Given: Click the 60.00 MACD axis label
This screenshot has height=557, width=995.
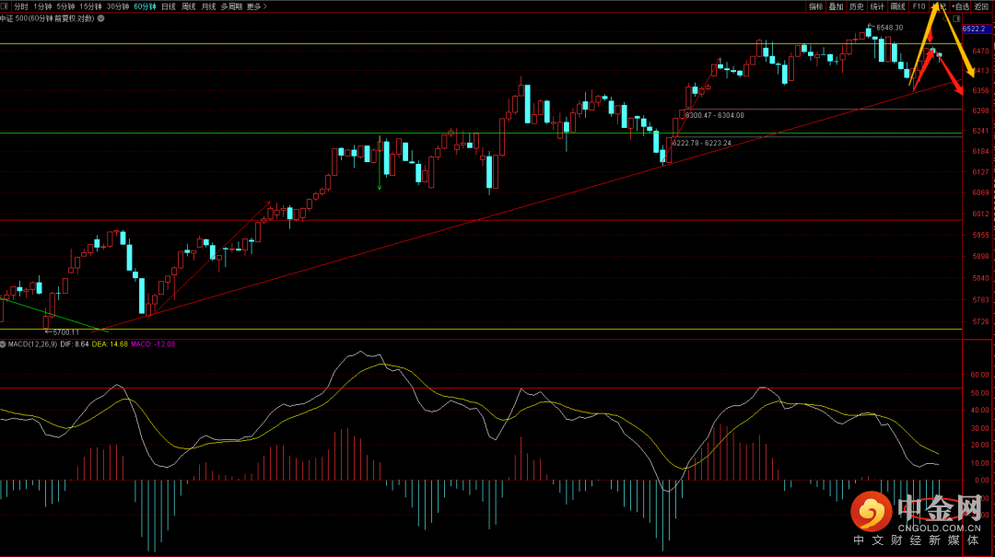Looking at the screenshot, I should coord(979,375).
